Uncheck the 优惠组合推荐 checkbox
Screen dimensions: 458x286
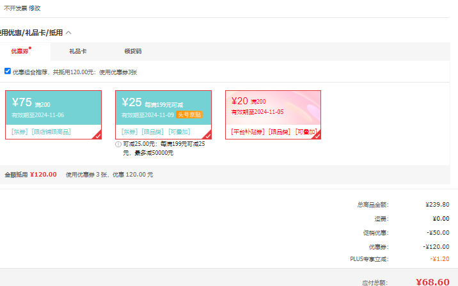pyautogui.click(x=8, y=71)
